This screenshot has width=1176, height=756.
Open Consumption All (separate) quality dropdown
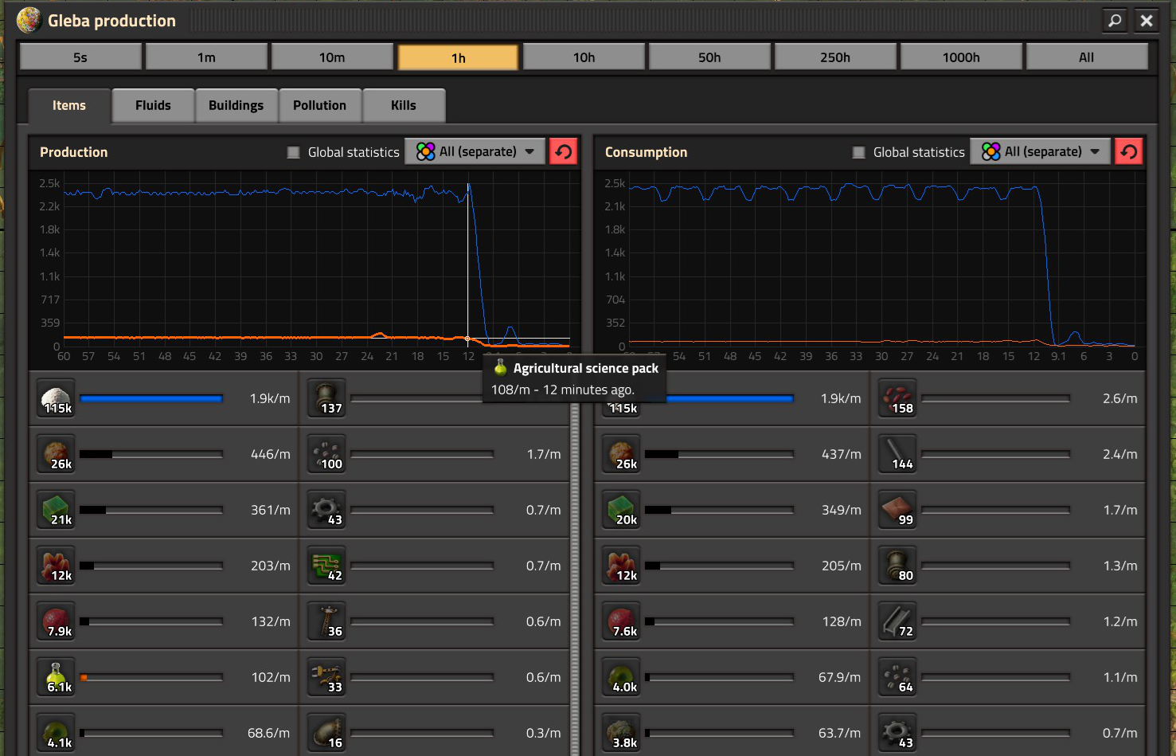(x=1041, y=151)
